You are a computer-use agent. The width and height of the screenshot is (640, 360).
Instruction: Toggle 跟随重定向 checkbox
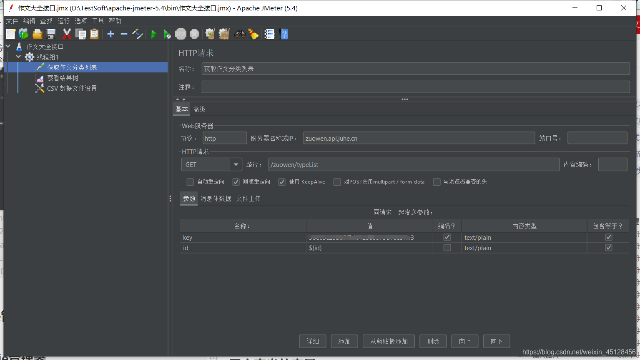point(236,182)
